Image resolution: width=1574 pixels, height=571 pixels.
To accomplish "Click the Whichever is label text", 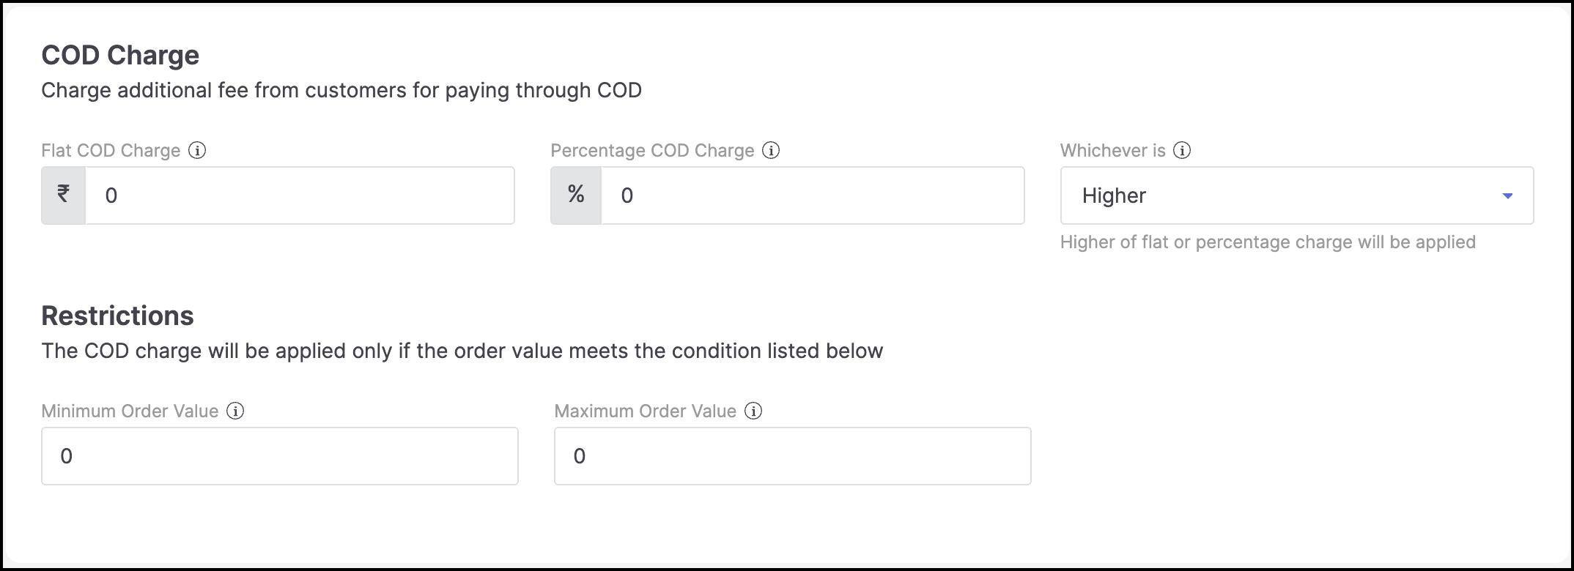I will click(x=1112, y=151).
